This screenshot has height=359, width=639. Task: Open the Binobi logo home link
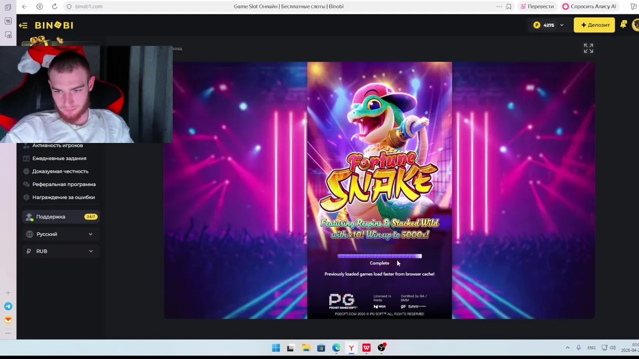(x=54, y=25)
